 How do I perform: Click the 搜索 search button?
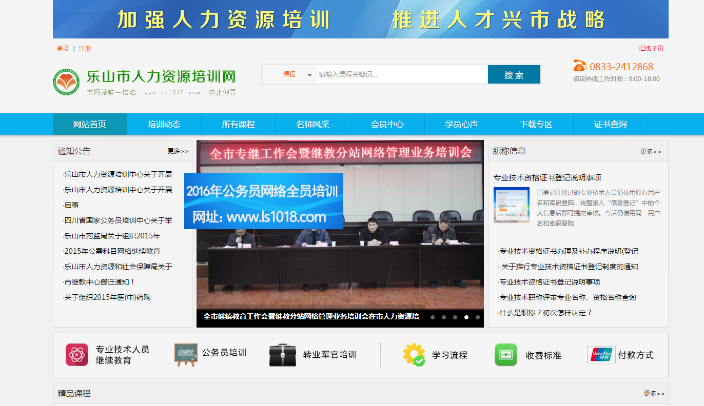[x=514, y=75]
